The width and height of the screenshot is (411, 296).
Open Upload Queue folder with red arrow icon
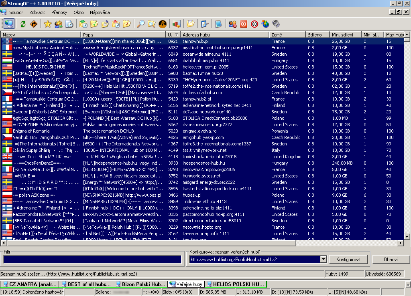point(116,24)
